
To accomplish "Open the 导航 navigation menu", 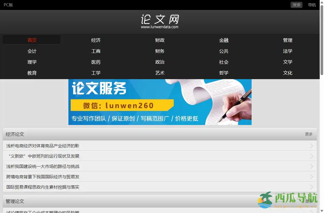I will (x=312, y=5).
